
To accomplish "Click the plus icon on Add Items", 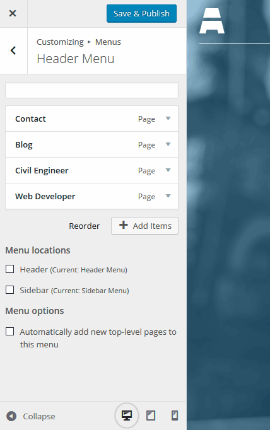I will tap(124, 225).
